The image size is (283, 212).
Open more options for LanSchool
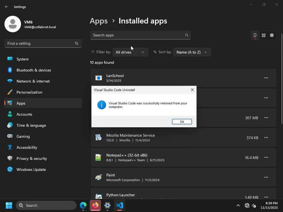pos(266,78)
